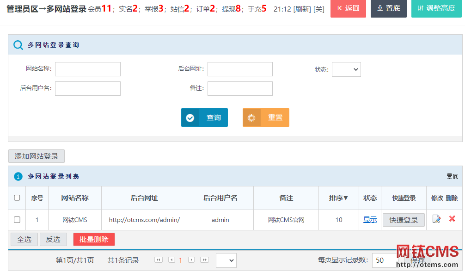Check the checkbox on the 网钛CMS row

[17, 219]
